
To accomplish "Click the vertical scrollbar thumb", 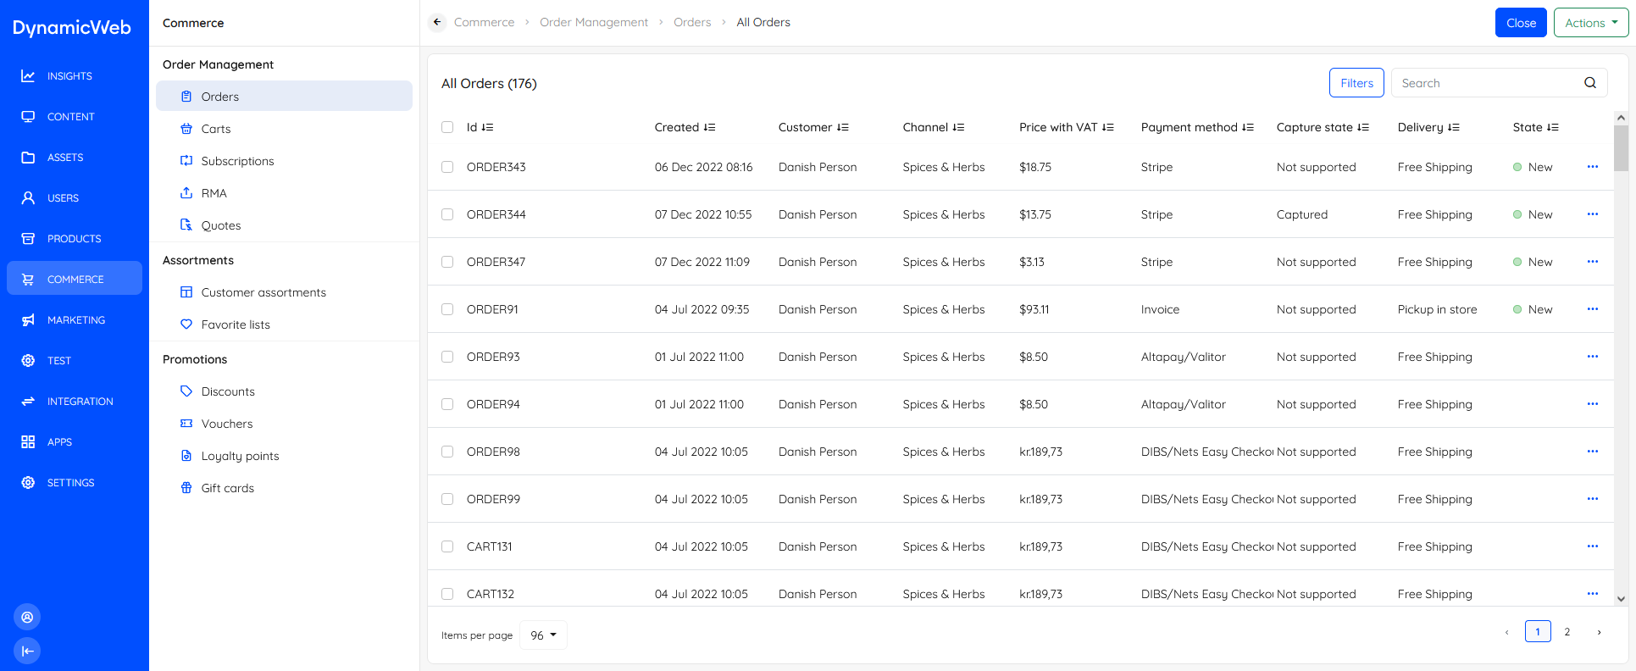I will click(1621, 148).
